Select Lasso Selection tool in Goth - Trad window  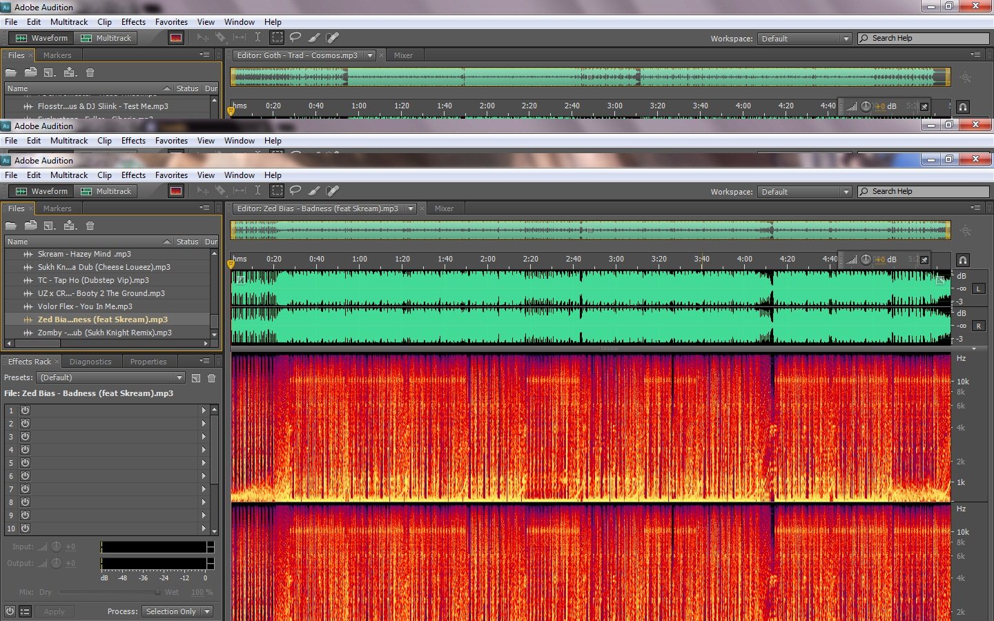(295, 38)
